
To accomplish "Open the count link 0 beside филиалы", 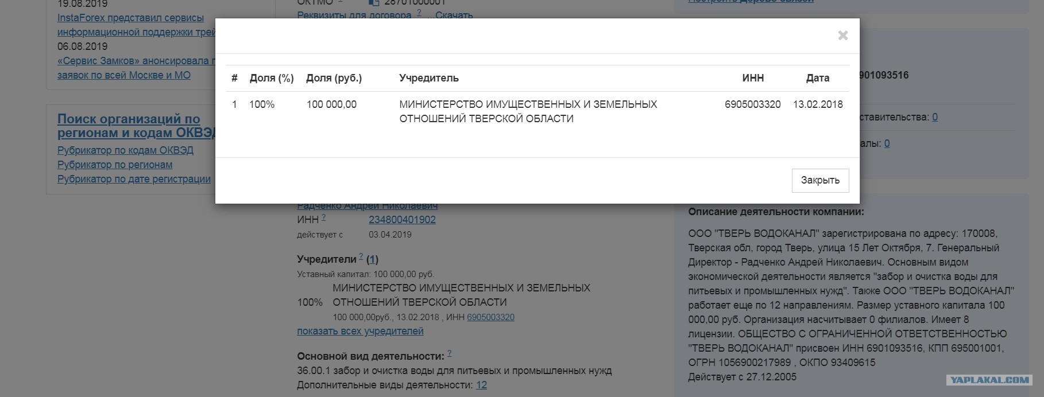I will (x=887, y=143).
